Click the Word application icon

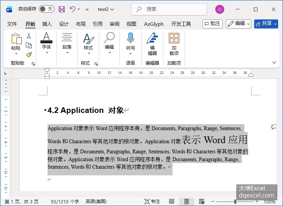pyautogui.click(x=9, y=9)
